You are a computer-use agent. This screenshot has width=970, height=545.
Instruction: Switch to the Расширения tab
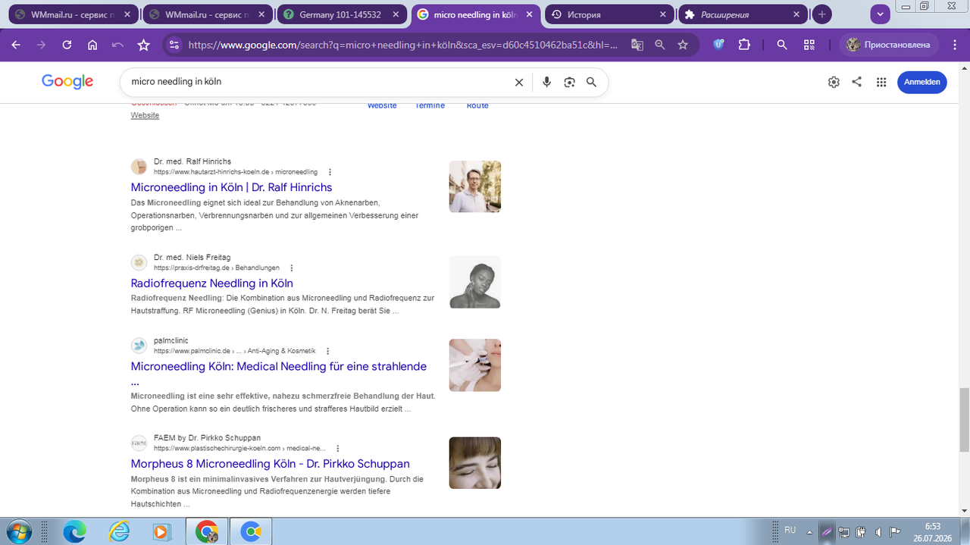pos(743,14)
